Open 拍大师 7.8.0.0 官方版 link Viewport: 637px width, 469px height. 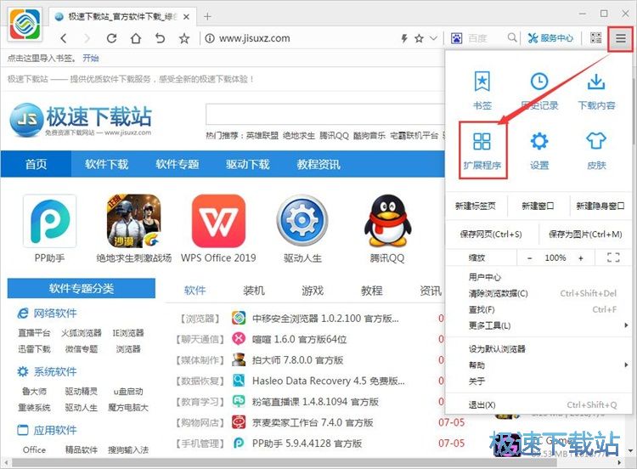pyautogui.click(x=298, y=360)
